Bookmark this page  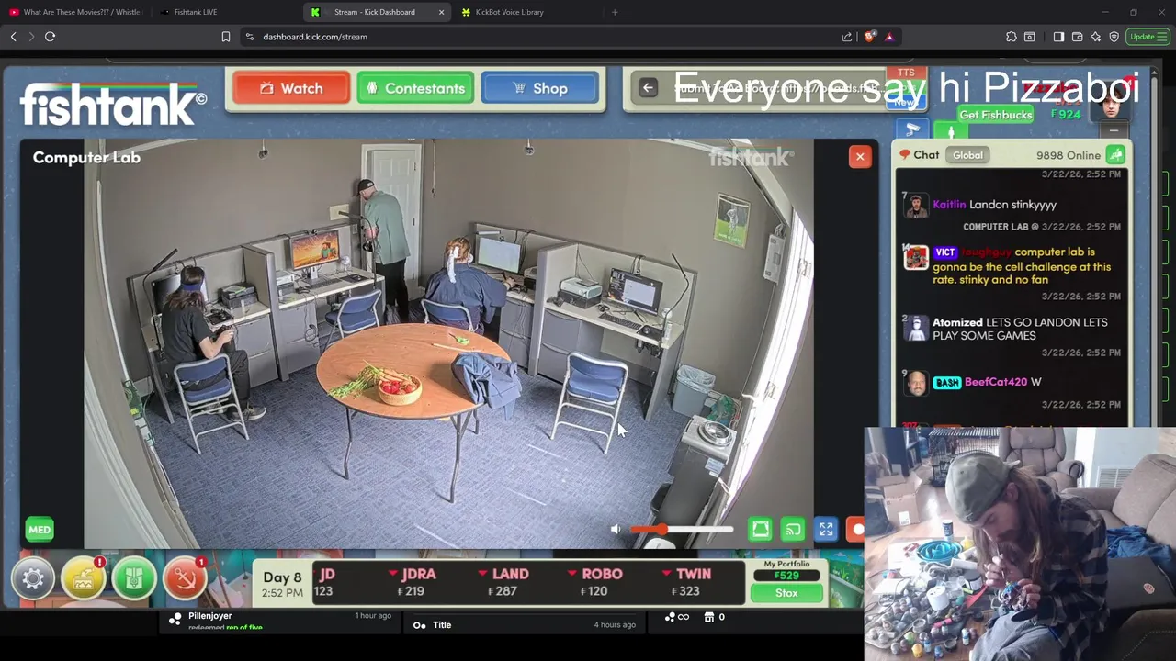[x=226, y=37]
